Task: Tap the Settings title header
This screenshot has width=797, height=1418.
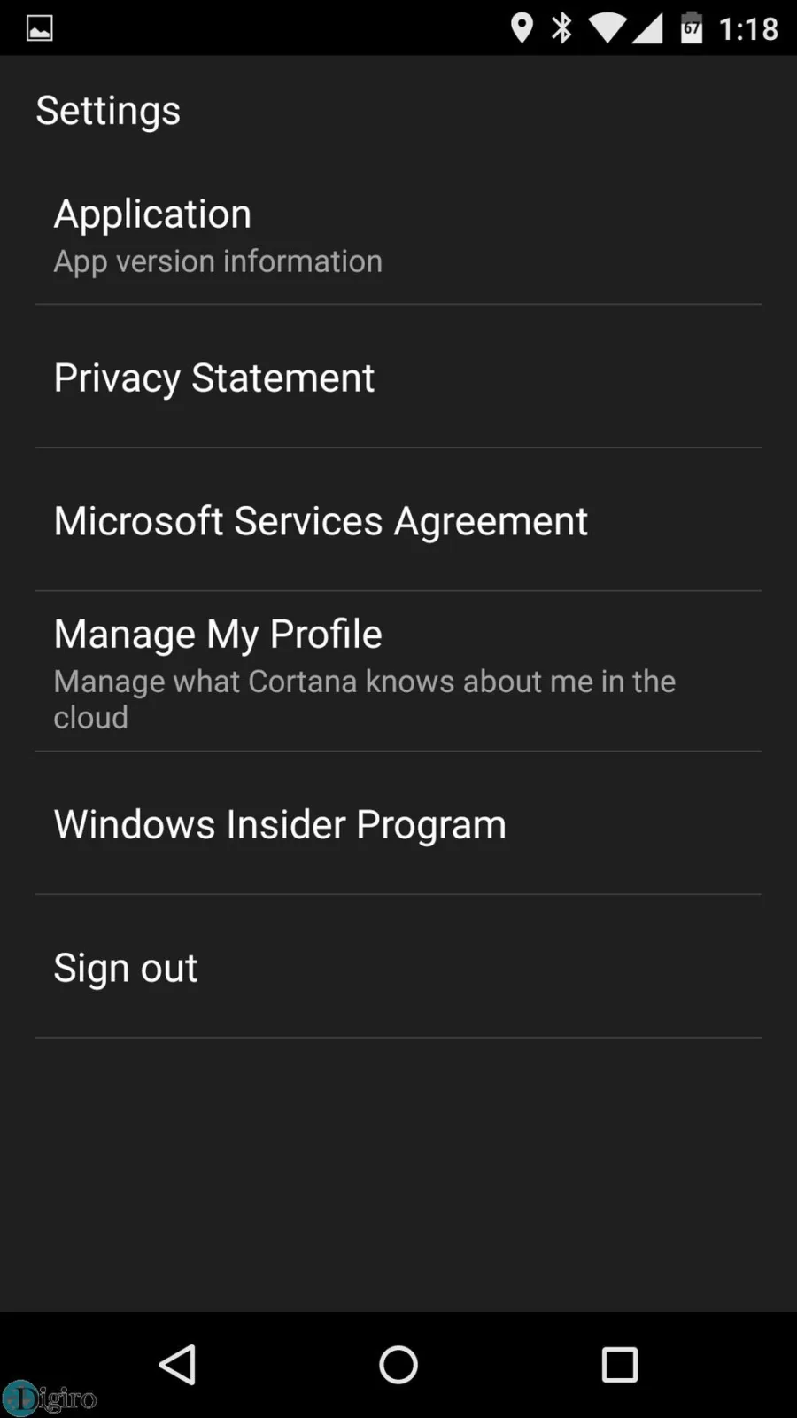Action: tap(108, 111)
